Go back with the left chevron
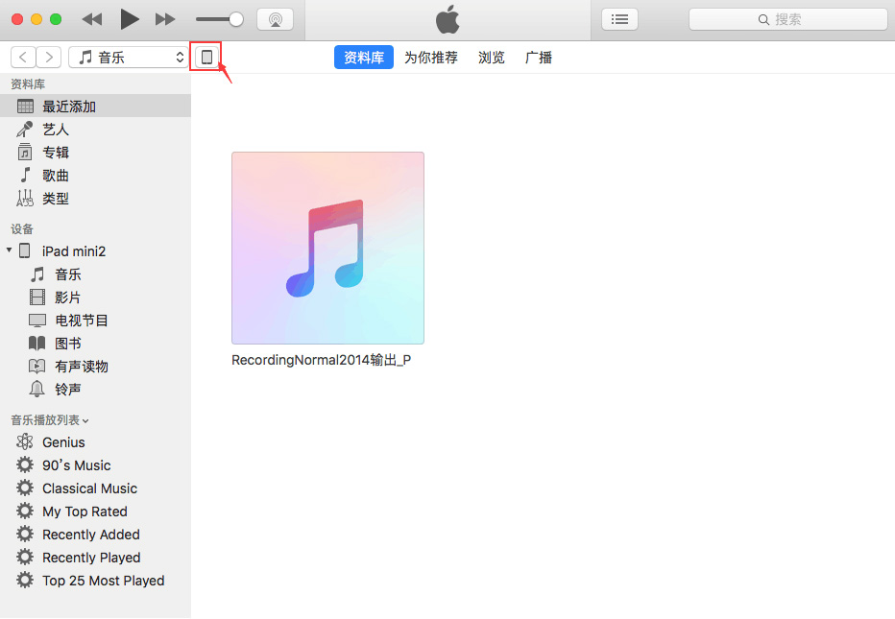Image resolution: width=895 pixels, height=619 pixels. click(x=23, y=58)
